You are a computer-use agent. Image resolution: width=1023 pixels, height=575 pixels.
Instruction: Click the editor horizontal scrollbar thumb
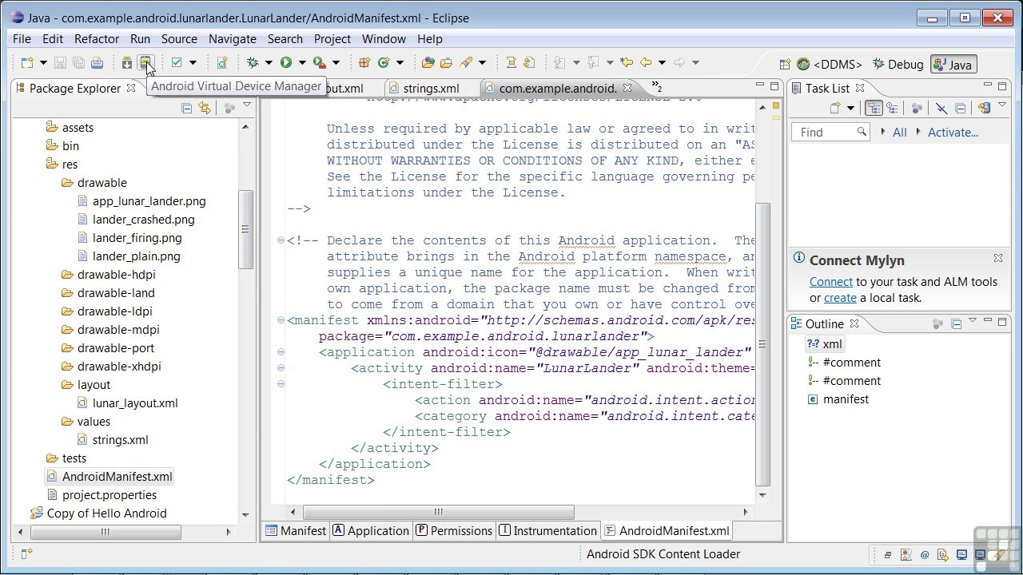pos(439,512)
